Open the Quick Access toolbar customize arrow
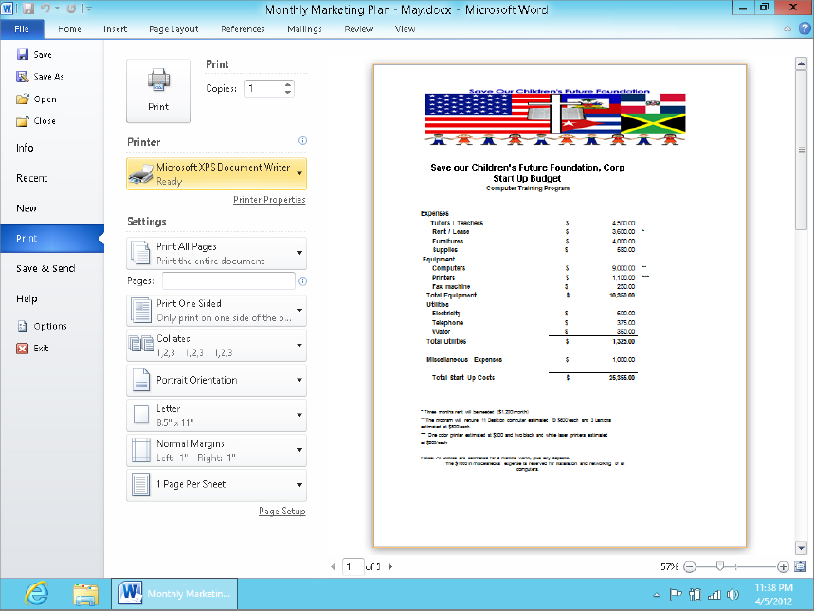This screenshot has width=814, height=611. tap(88, 9)
